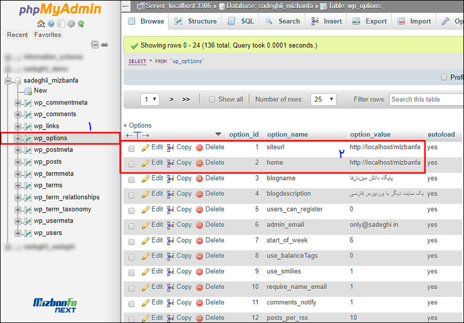The height and width of the screenshot is (323, 464).
Task: Click the Copy icon for require_name_email row
Action: [170, 287]
